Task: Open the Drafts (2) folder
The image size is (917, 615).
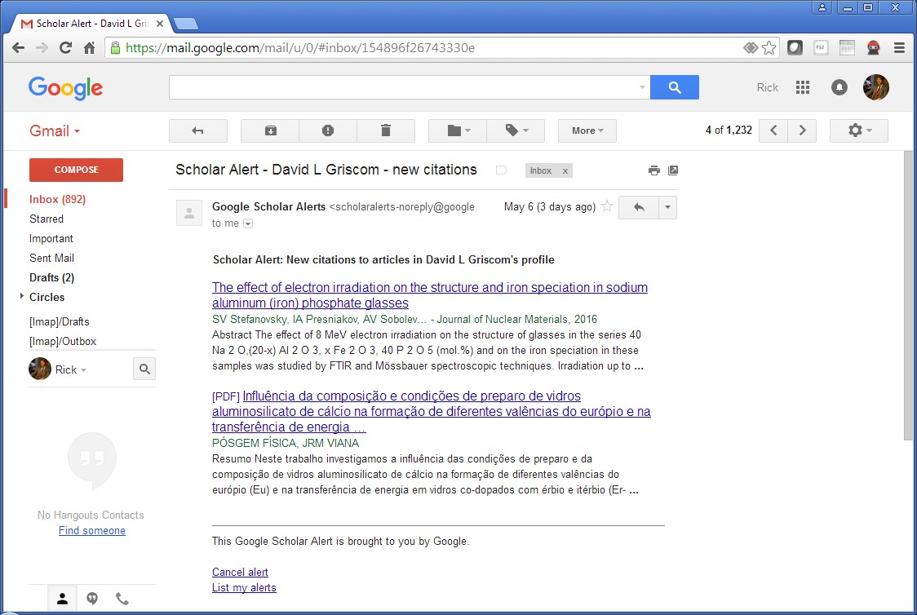Action: point(51,277)
